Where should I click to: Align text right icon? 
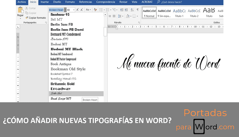(110, 16)
